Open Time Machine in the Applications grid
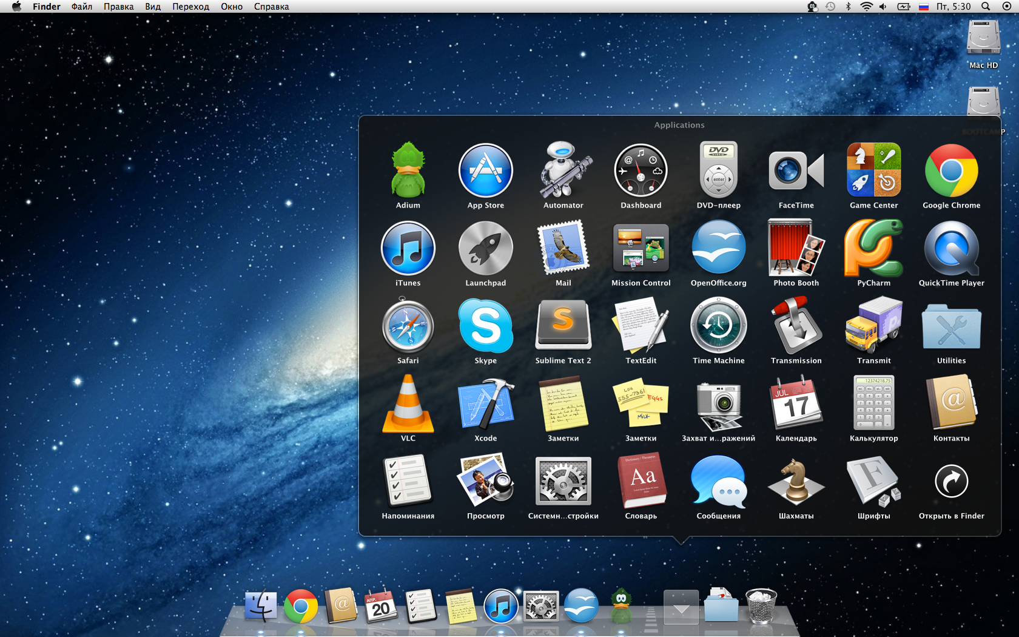 [719, 326]
